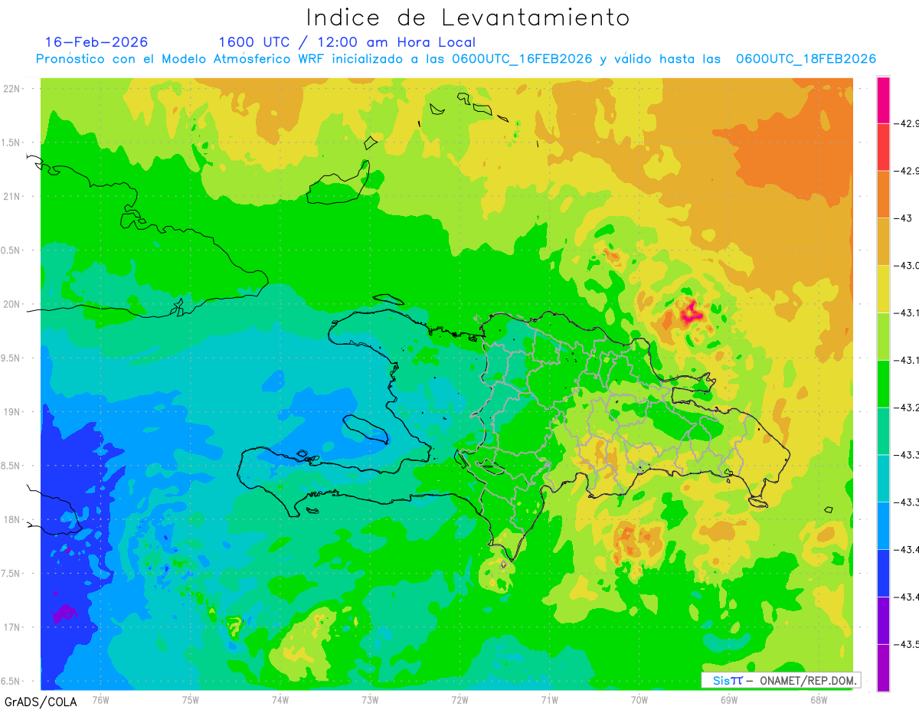Click the legend value '-43.2'
Screen dimensions: 919x710
pos(908,407)
